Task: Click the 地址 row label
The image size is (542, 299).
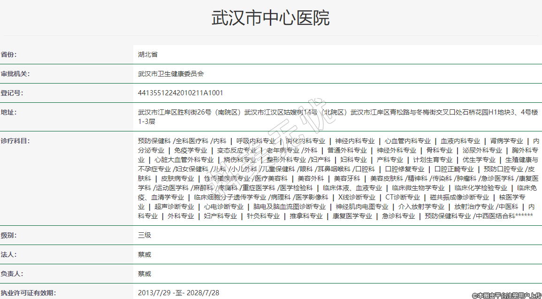Action: coord(8,112)
